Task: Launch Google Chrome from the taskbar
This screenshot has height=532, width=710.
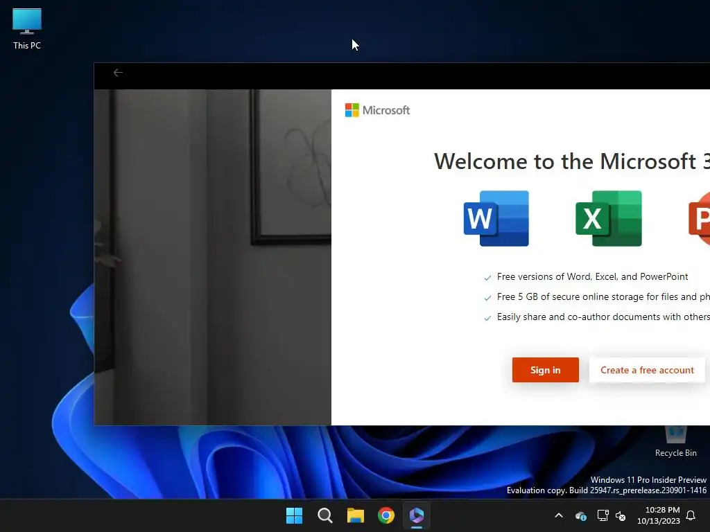Action: point(386,515)
